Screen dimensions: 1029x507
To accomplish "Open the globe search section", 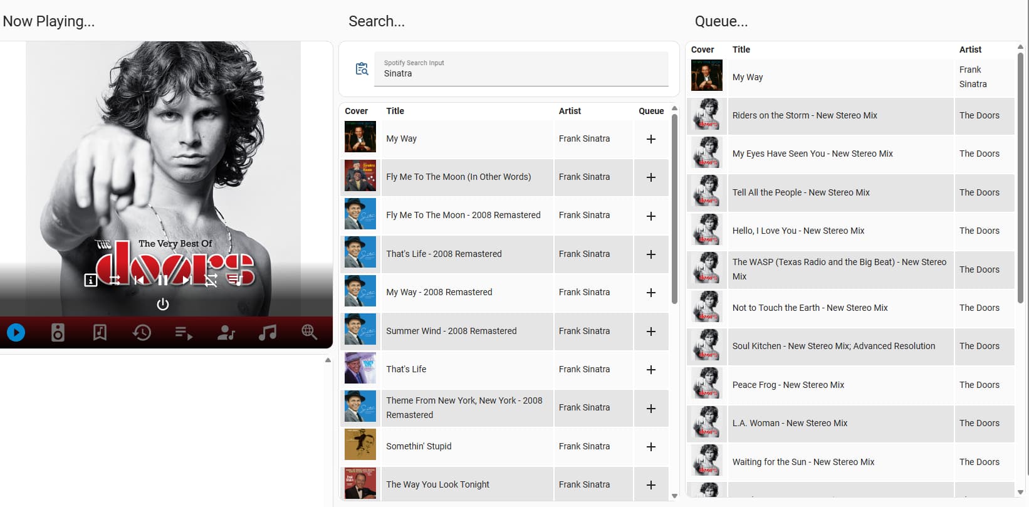I will point(310,332).
